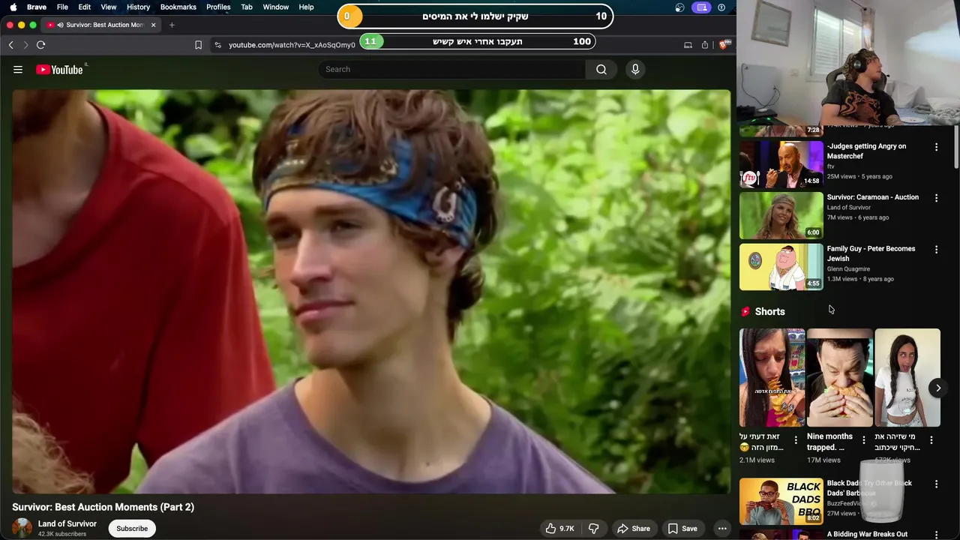Open more actions under the video
Screen dimensions: 960x540
(722, 529)
